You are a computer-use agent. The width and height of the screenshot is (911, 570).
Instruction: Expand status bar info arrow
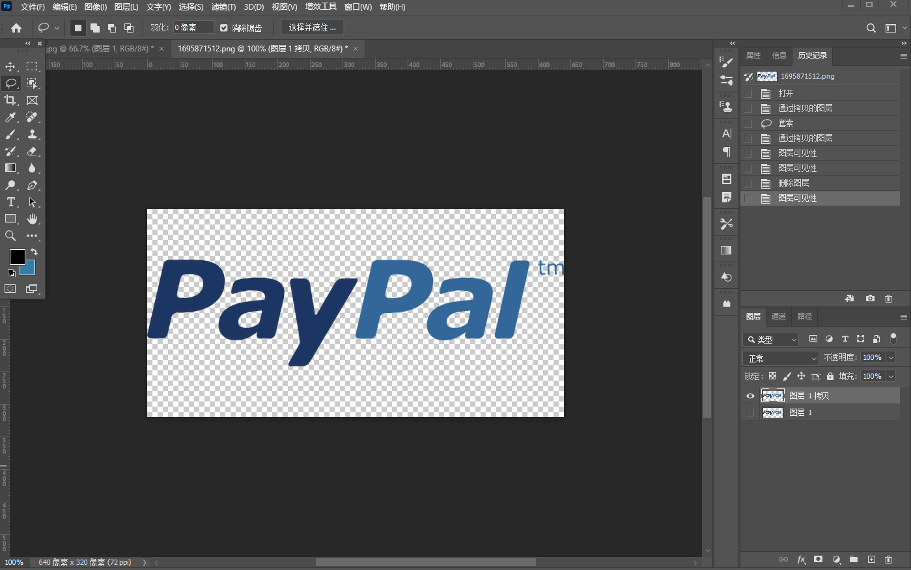[x=144, y=562]
